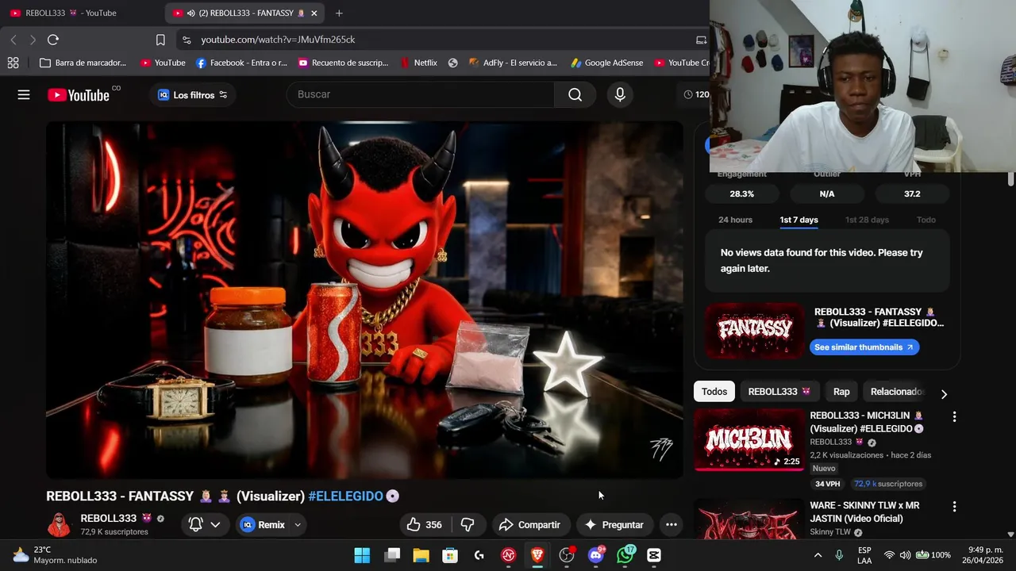Open the Facebook bookmark

(x=241, y=63)
